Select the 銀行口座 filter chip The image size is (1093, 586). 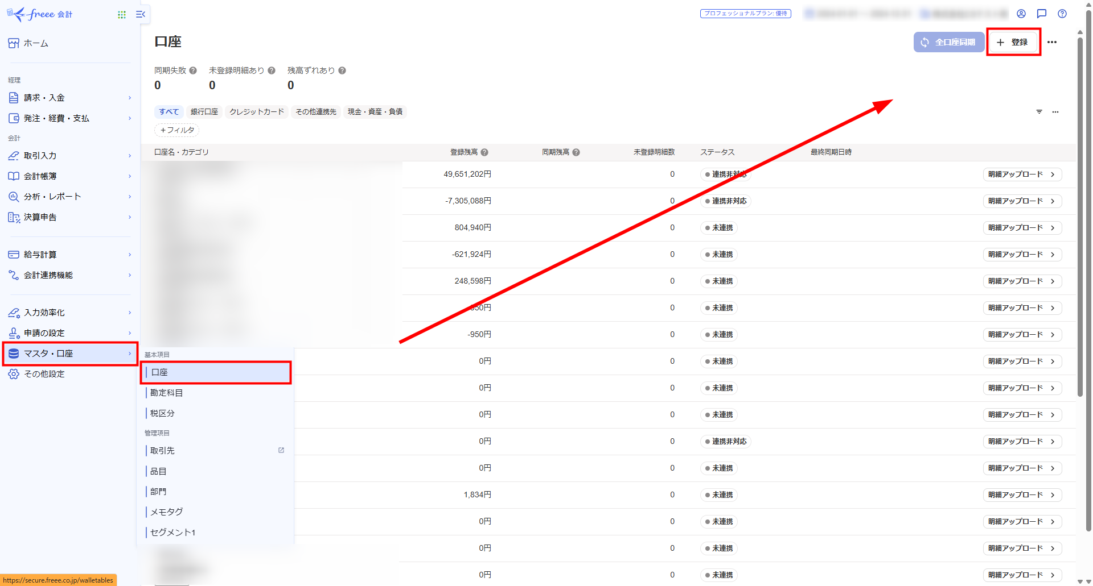[x=204, y=112]
